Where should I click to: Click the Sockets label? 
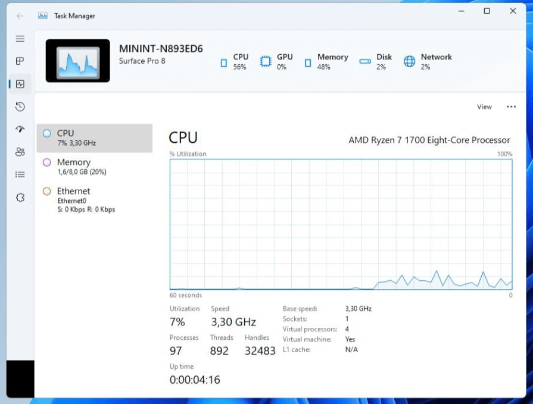(295, 319)
